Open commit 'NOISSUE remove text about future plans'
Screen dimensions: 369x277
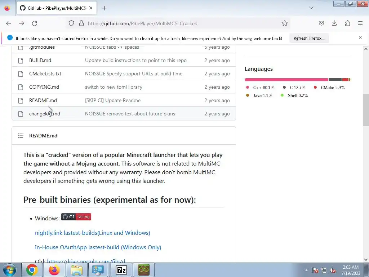coord(130,114)
